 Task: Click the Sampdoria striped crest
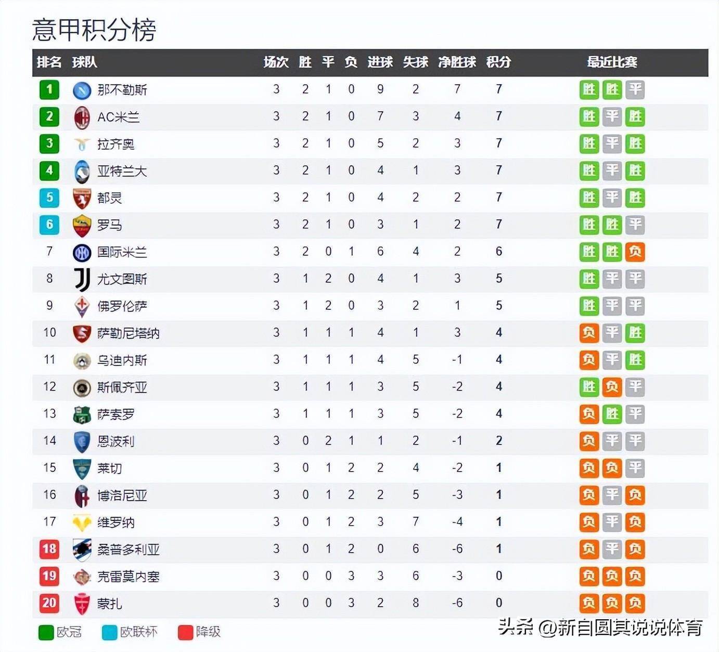(82, 550)
